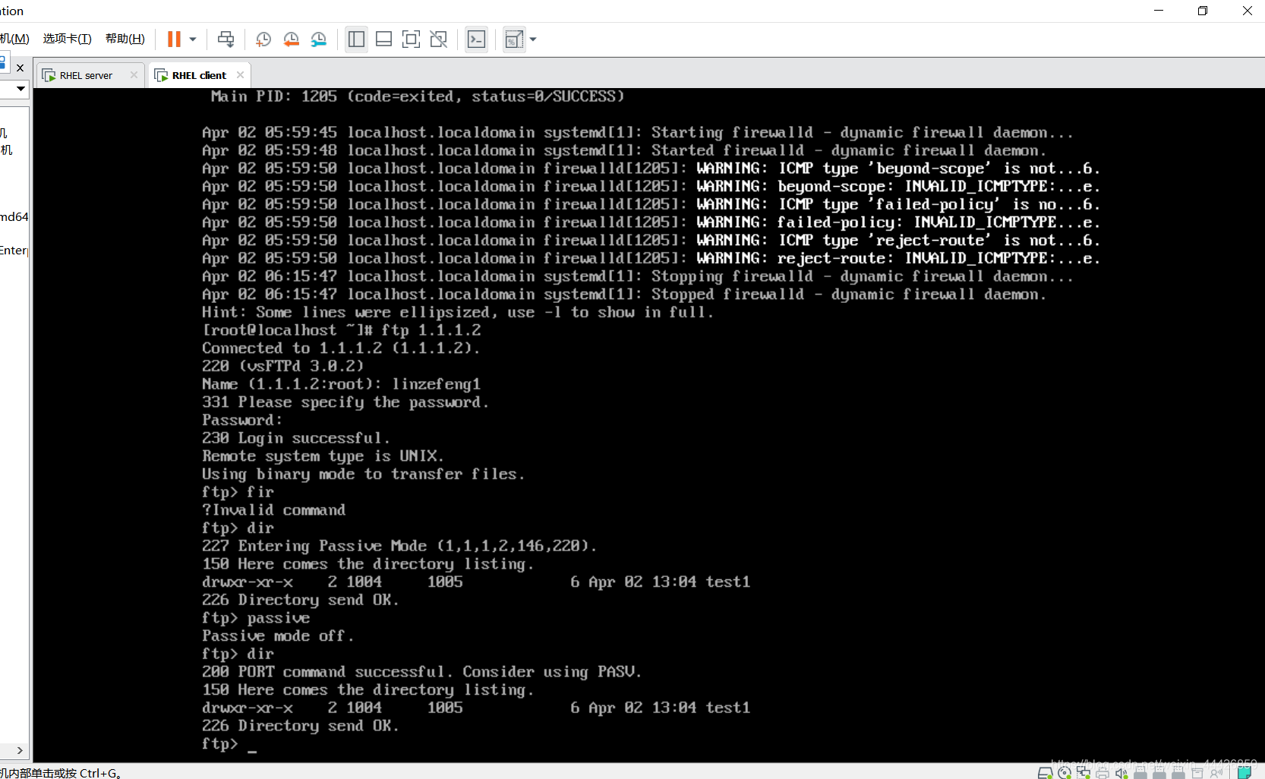Viewport: 1265px width, 779px height.
Task: Click the hard disk status icon
Action: pos(1046,773)
